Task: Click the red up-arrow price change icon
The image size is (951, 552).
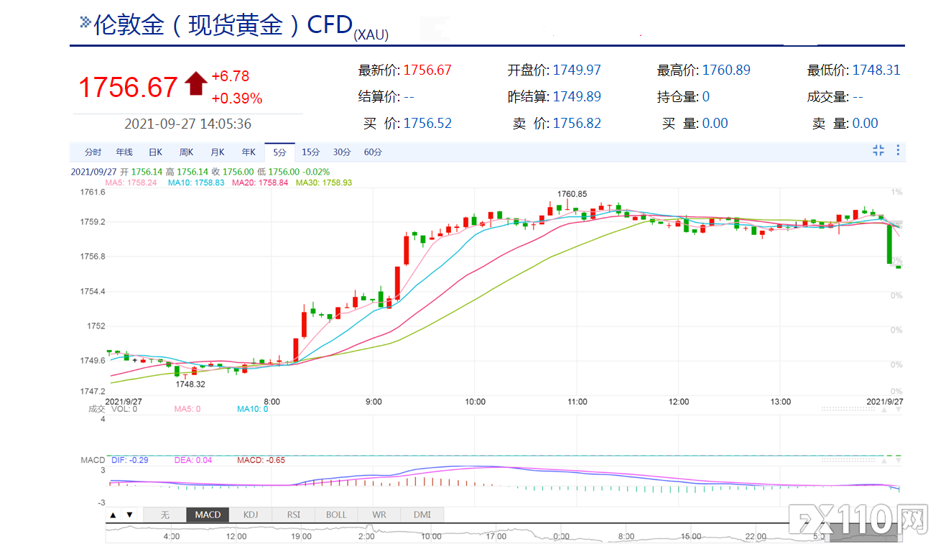Action: point(195,84)
